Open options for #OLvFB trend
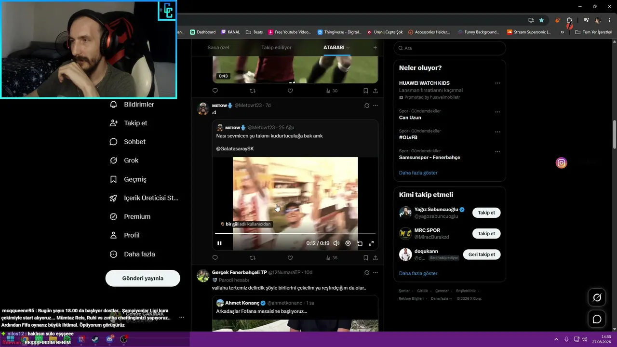The image size is (617, 347). (x=497, y=132)
